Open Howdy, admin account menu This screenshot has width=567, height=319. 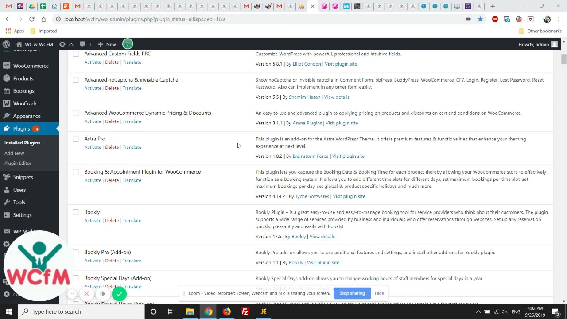tap(538, 44)
